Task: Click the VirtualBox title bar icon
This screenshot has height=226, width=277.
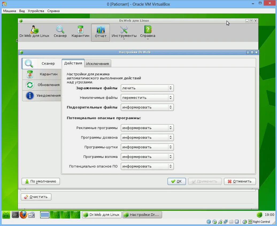Action: pyautogui.click(x=4, y=4)
